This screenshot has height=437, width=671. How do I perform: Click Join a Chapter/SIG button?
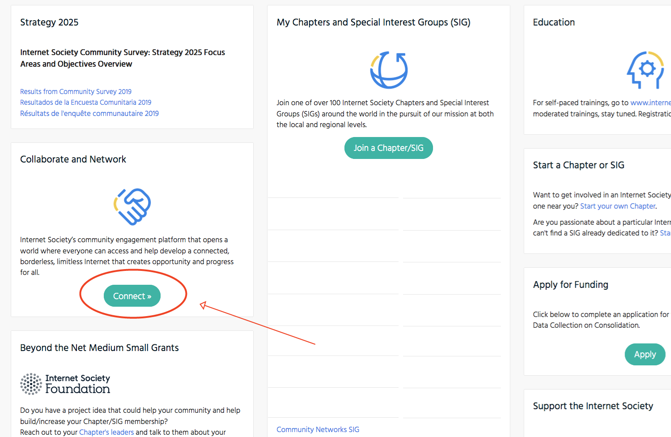[388, 148]
